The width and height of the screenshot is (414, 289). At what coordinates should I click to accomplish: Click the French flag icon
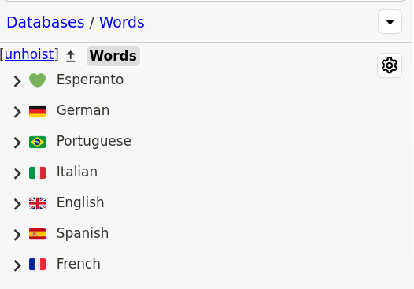37,265
